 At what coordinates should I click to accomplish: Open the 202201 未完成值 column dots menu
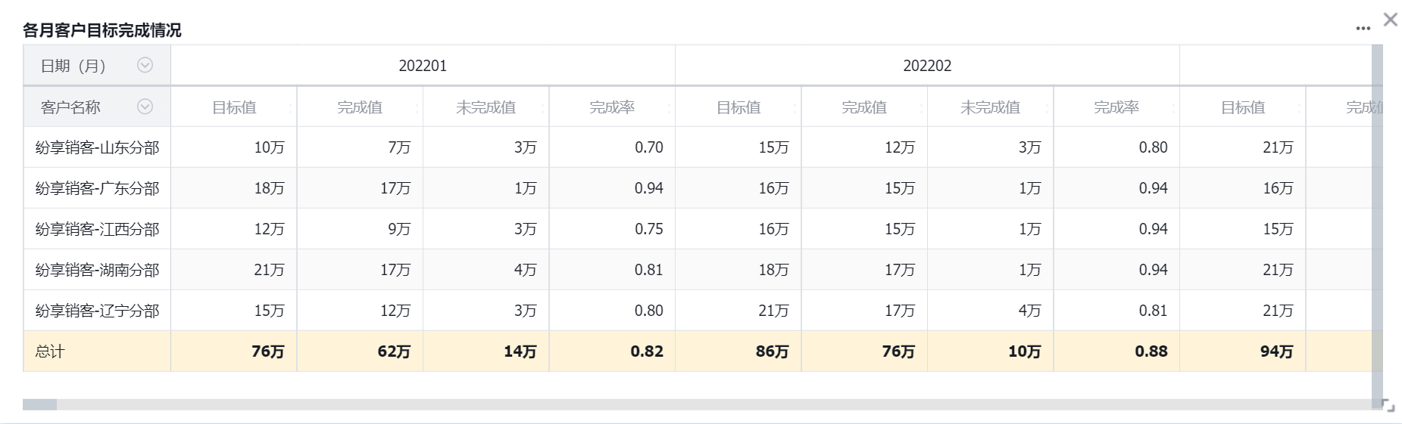click(542, 108)
